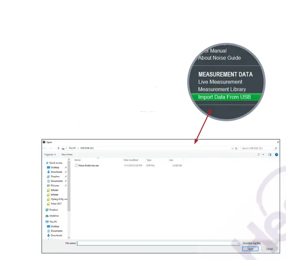Open the Priser 2017 folder
Viewport: 286px width, 260px height.
pos(56,204)
